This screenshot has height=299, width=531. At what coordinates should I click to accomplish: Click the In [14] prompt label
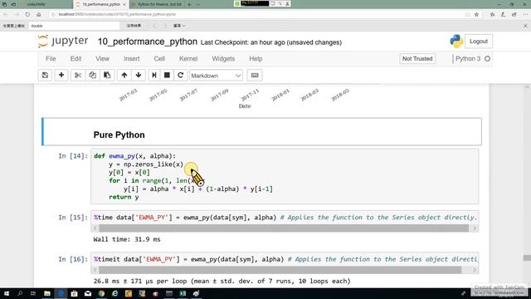(x=73, y=156)
